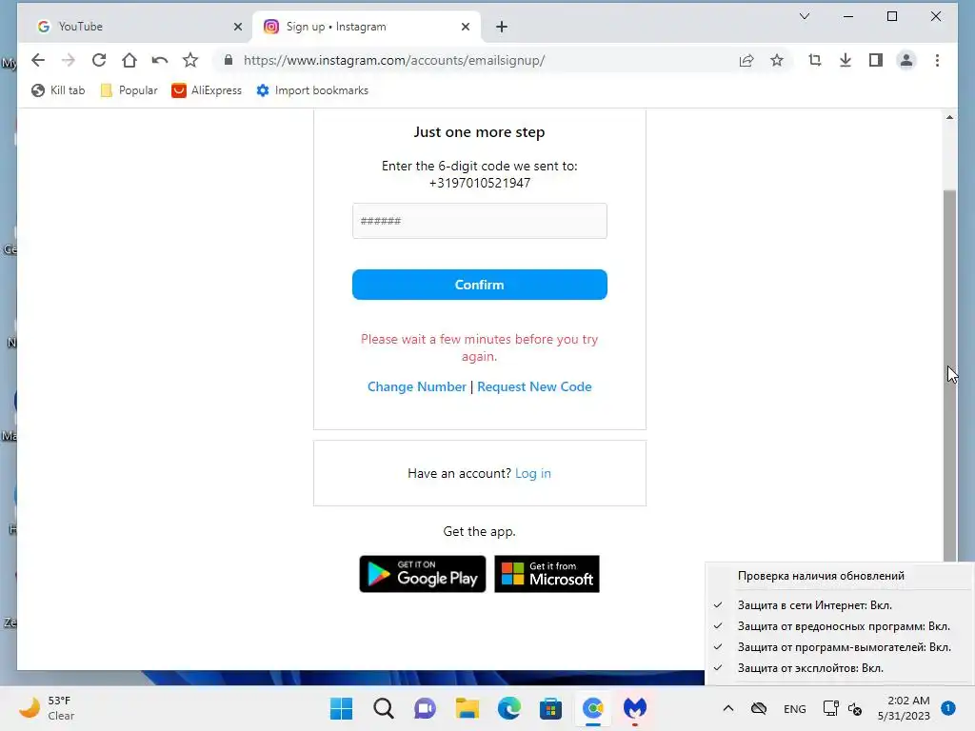The image size is (975, 731).
Task: Open the browser three-dot menu
Action: click(x=937, y=60)
